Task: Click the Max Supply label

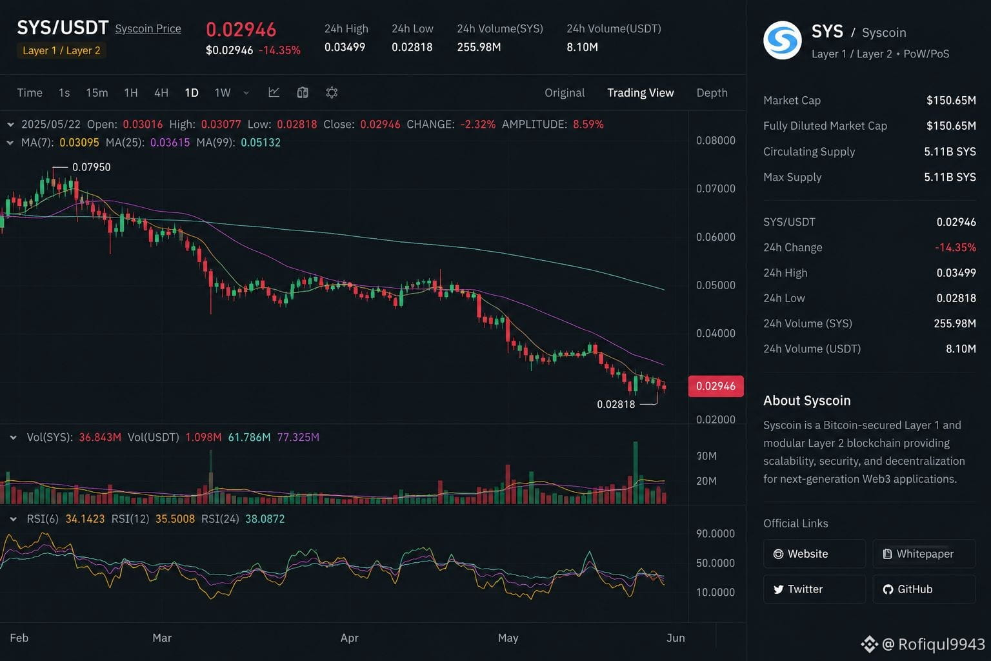Action: pos(792,177)
